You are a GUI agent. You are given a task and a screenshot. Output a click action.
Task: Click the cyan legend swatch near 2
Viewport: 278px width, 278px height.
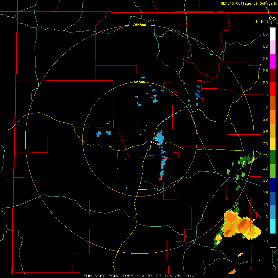pos(273,226)
